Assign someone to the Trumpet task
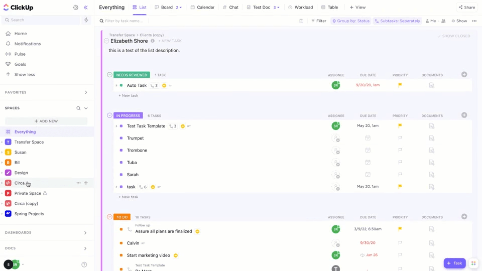Screen dimensions: 482x271 click(x=336, y=139)
